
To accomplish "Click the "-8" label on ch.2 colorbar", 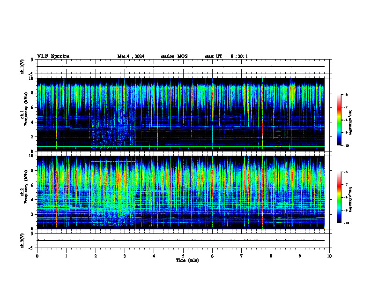I will pyautogui.click(x=346, y=197).
